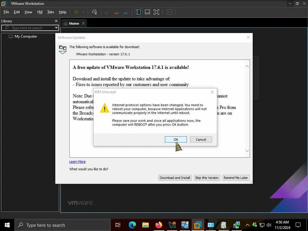
Task: Open the clock showing 4:50 AM
Action: [282, 225]
